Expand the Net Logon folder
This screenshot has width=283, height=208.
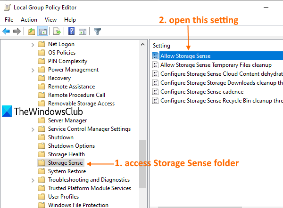pos(33,44)
